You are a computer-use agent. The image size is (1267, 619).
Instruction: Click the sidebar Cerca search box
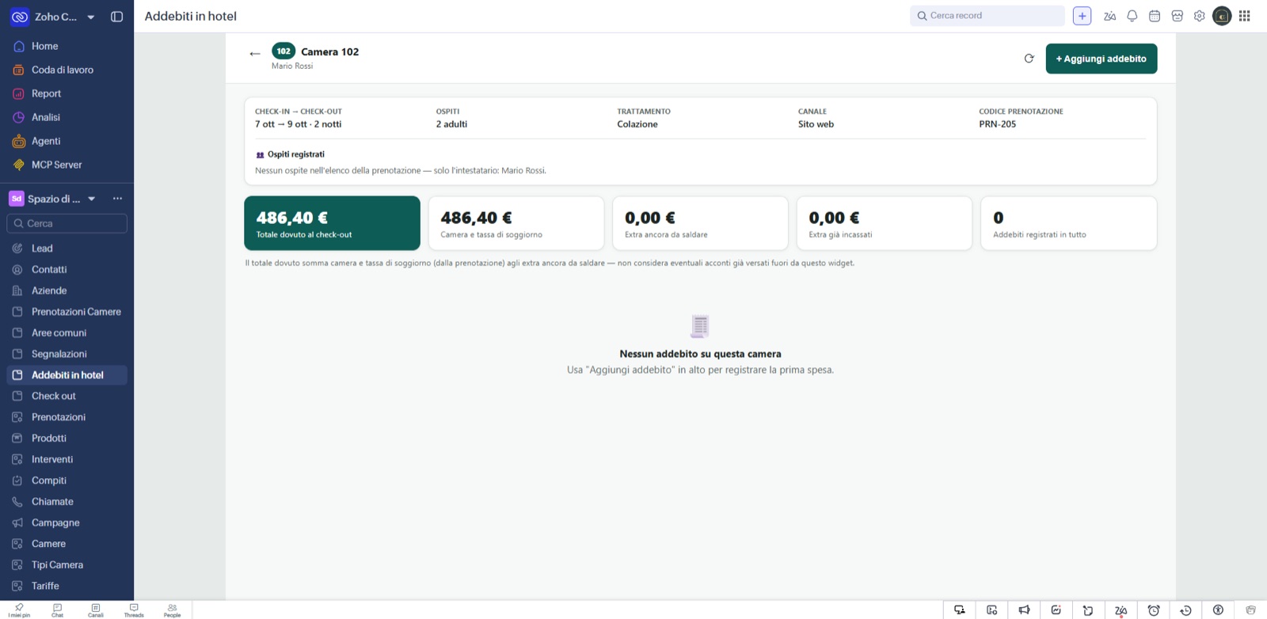tap(67, 223)
